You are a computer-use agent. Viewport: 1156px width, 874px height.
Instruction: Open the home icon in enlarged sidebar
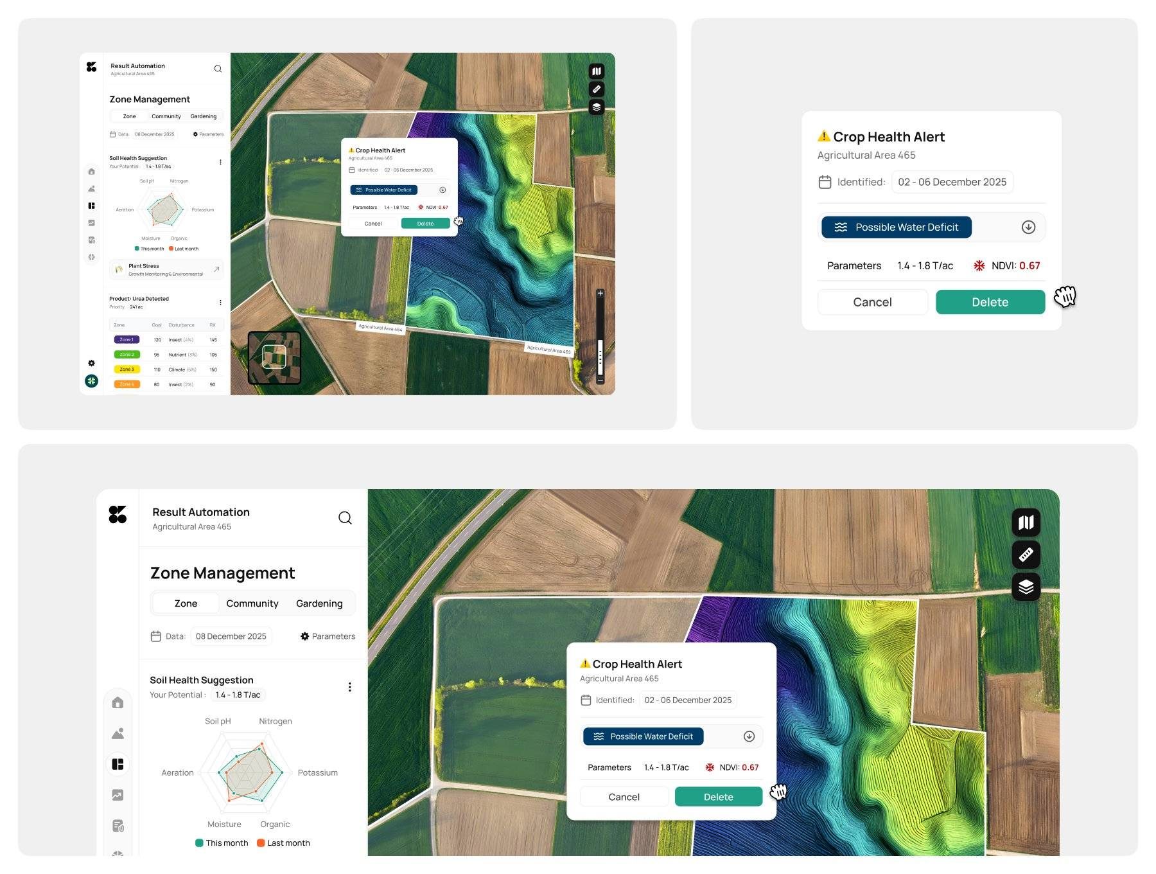point(118,702)
